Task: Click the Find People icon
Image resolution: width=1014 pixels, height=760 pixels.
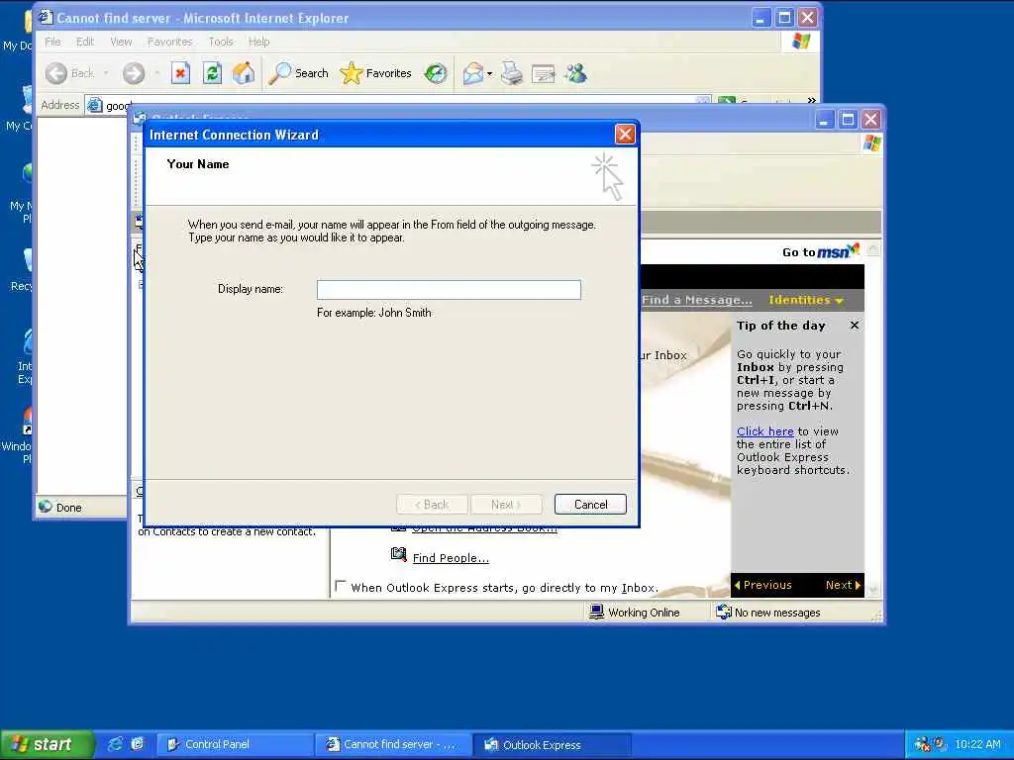Action: tap(399, 554)
